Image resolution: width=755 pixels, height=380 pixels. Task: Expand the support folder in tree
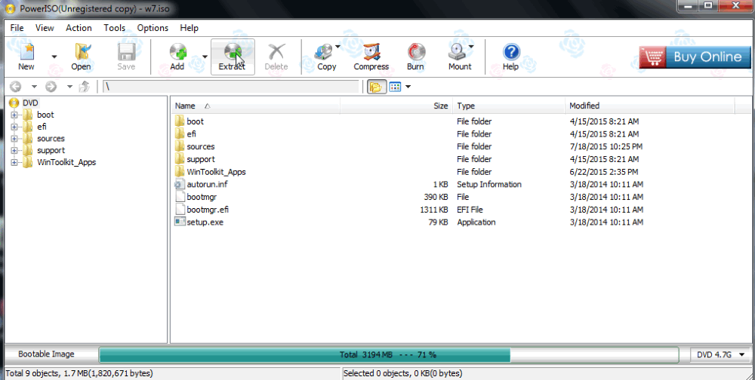tap(14, 151)
